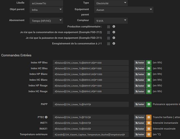Test the Température extérieure command
180x139 pixels.
pyautogui.click(x=140, y=135)
